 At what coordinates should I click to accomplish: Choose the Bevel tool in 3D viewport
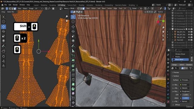coord(73,70)
